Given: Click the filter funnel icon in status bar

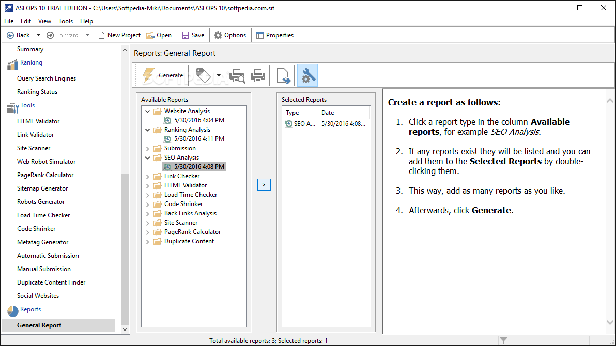Looking at the screenshot, I should point(504,340).
